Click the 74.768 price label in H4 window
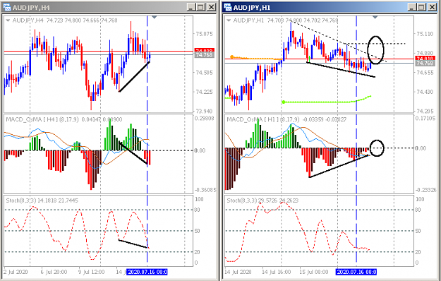441x281 pixels. click(x=204, y=55)
